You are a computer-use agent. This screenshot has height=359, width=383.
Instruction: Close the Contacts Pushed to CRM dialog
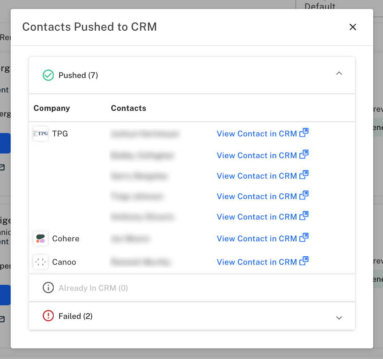click(353, 27)
